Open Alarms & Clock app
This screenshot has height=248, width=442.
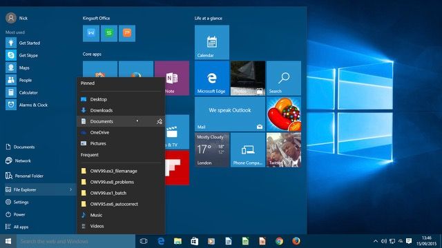pos(27,105)
